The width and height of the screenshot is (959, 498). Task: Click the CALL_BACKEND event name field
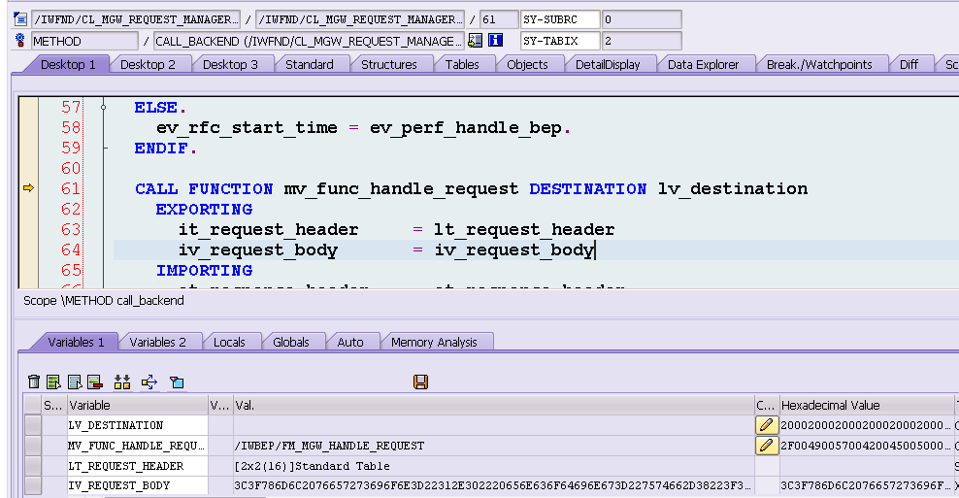[x=309, y=41]
